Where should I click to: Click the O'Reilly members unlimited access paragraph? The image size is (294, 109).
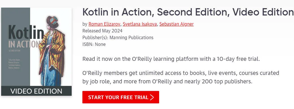(x=181, y=77)
